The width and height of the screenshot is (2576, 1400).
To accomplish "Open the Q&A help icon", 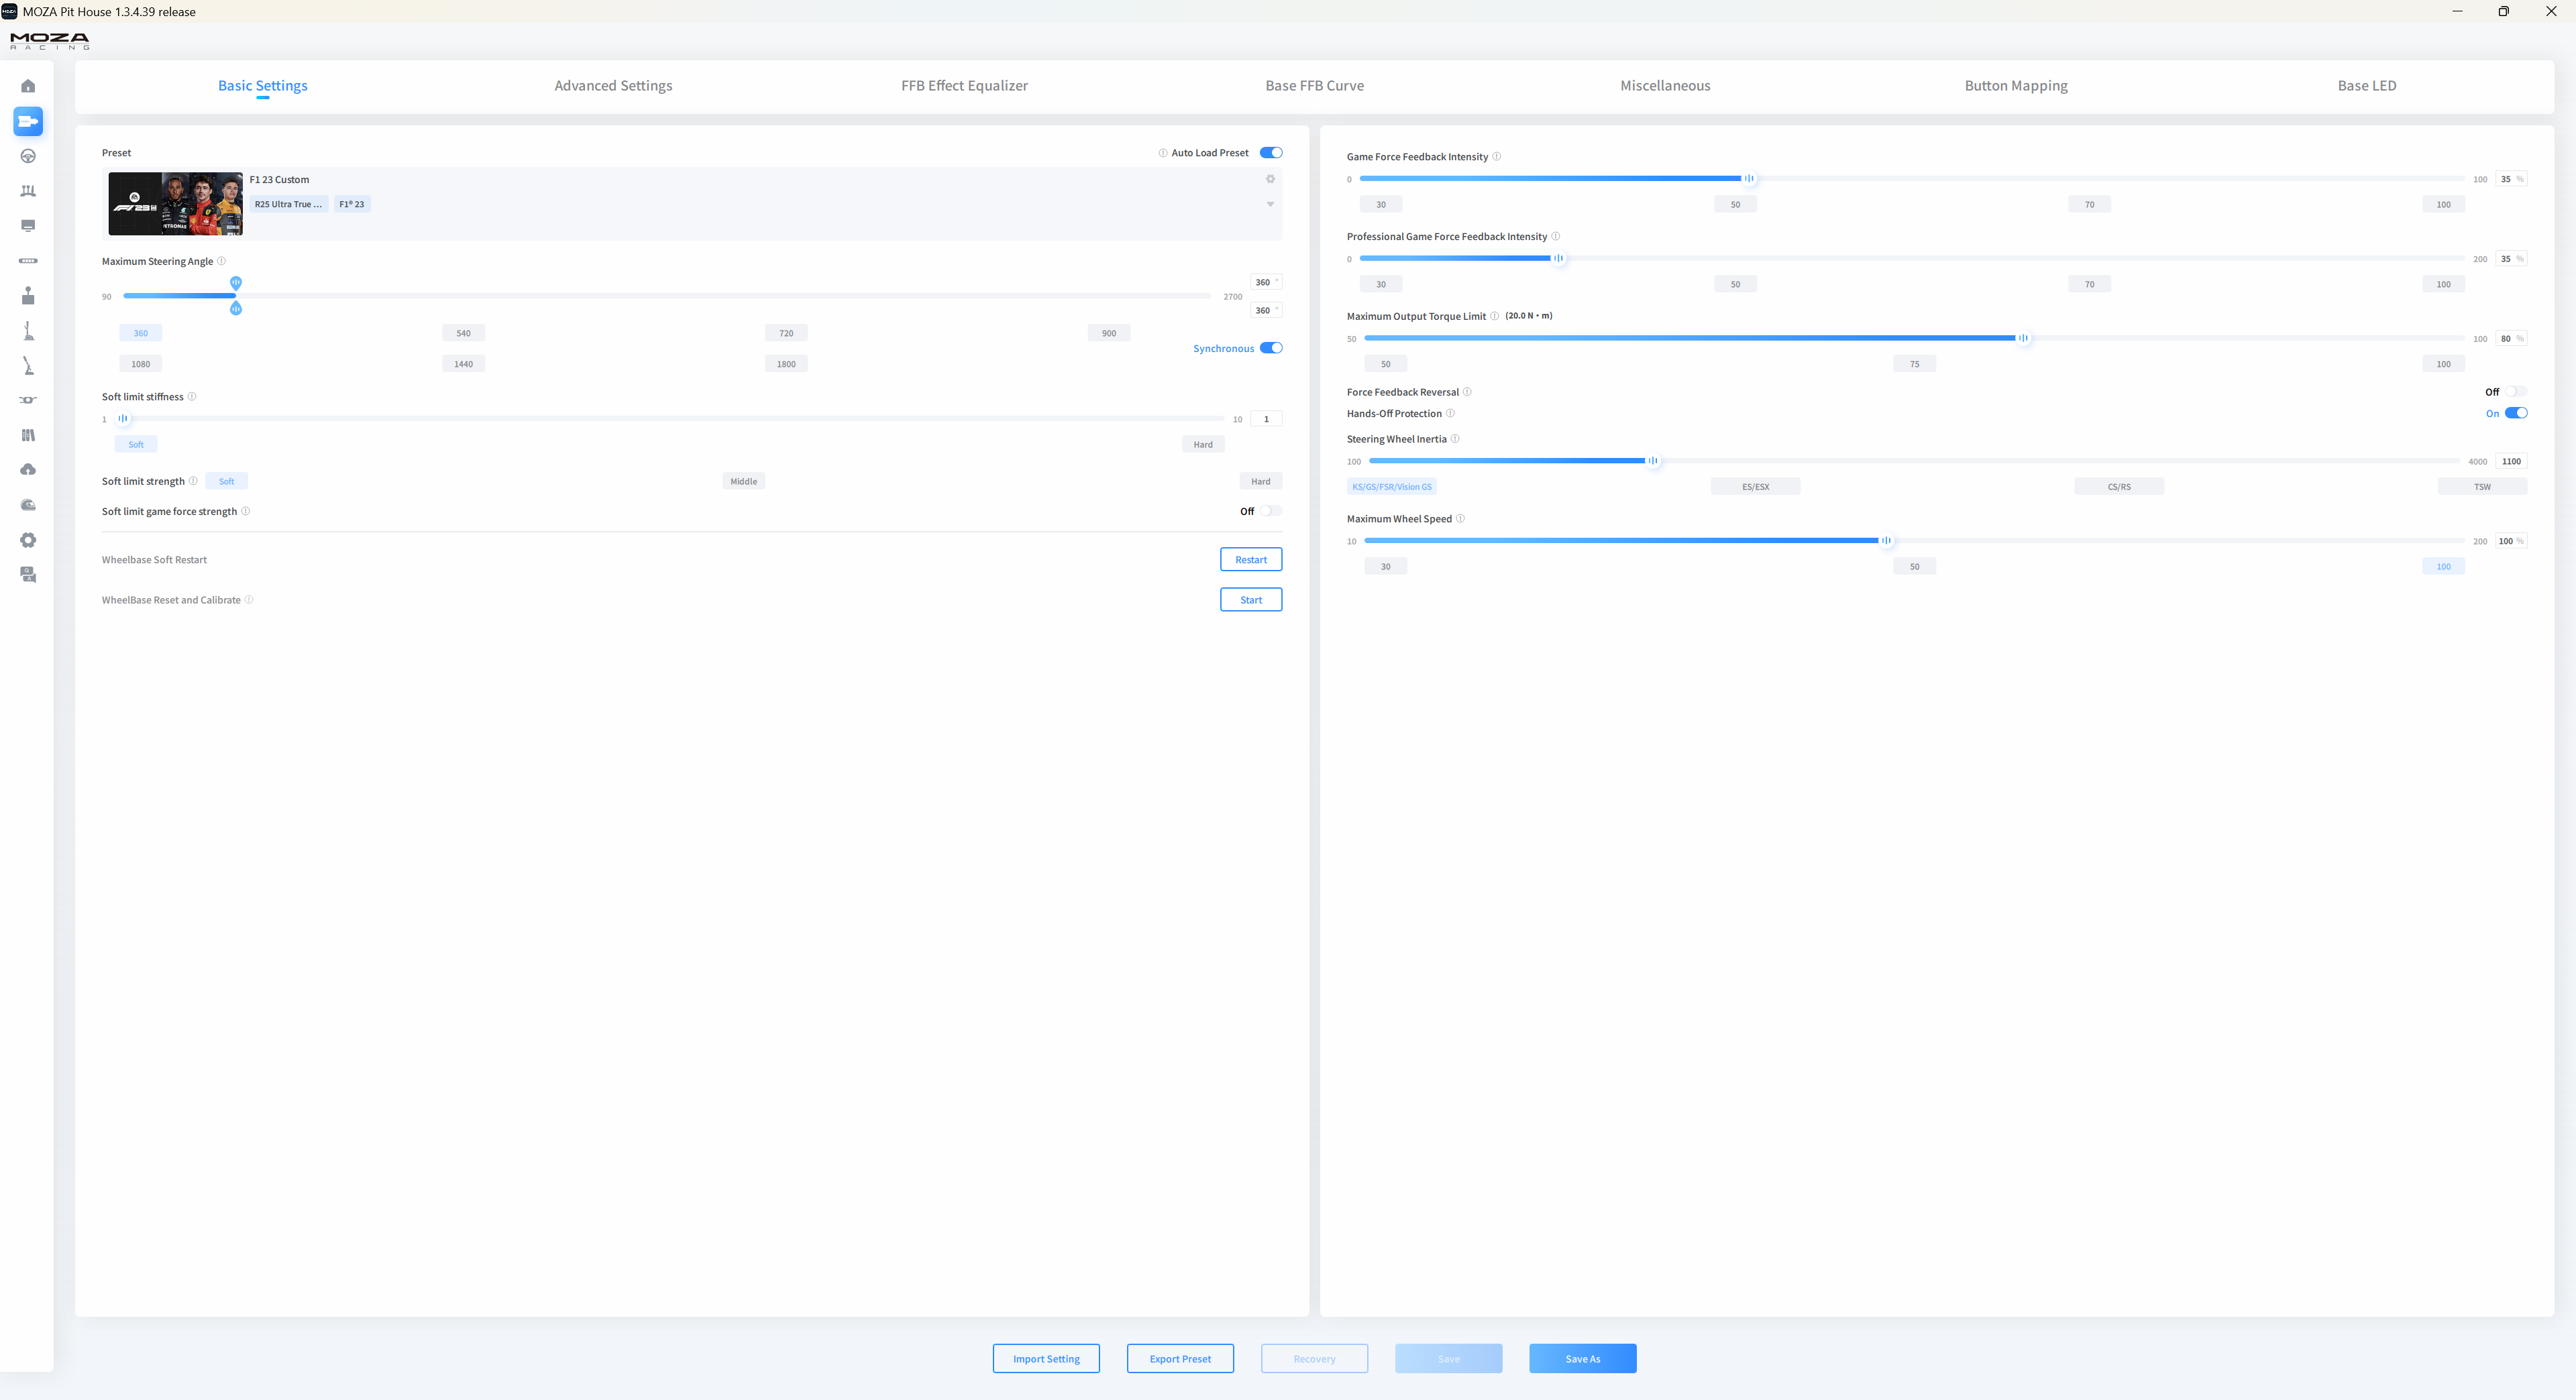I will click(28, 575).
